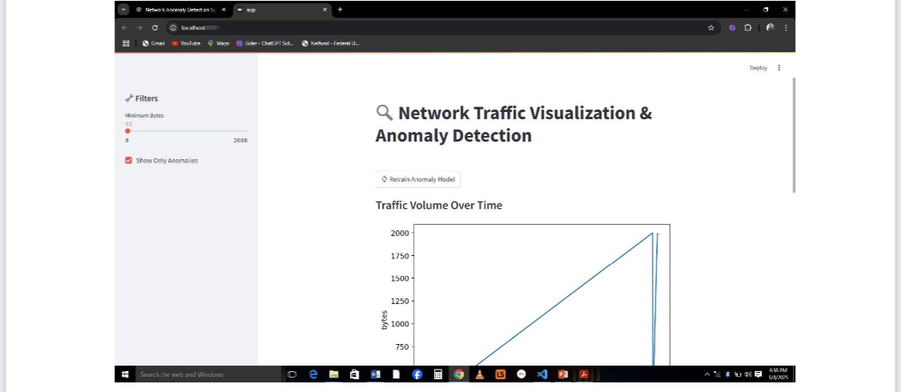Viewport: 901px width, 392px height.
Task: Open the Chrome profile avatar
Action: 770,27
